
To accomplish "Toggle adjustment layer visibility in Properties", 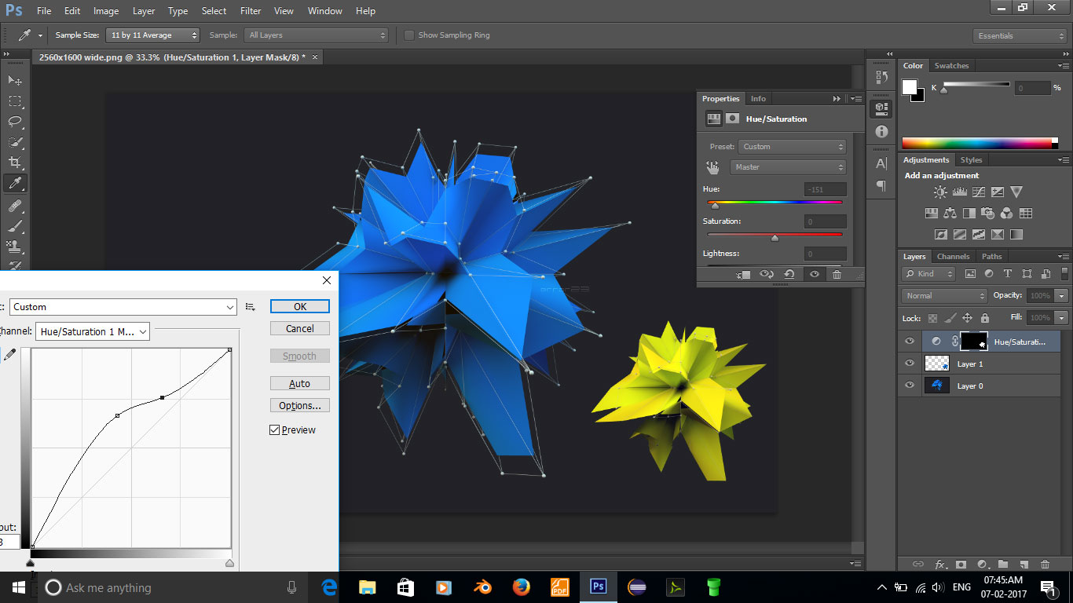I will point(815,274).
